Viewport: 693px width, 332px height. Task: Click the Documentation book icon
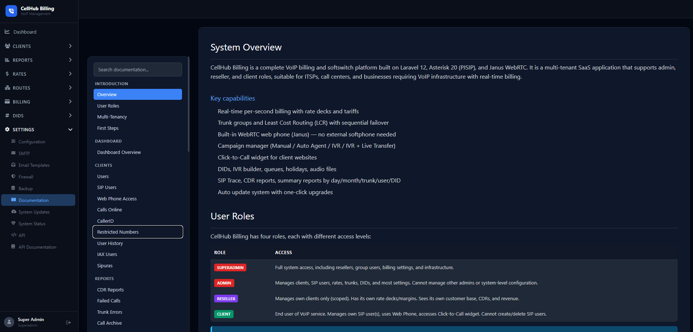click(14, 200)
